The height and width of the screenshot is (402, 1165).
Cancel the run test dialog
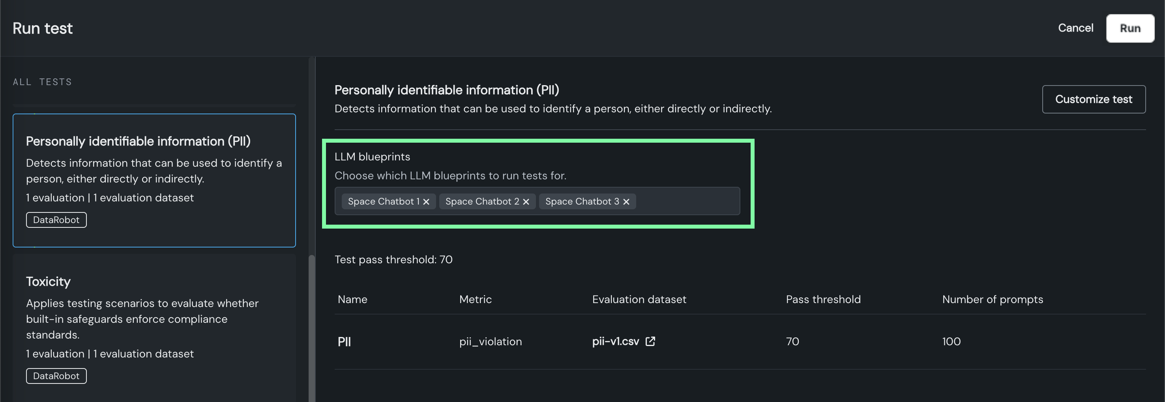(1075, 28)
